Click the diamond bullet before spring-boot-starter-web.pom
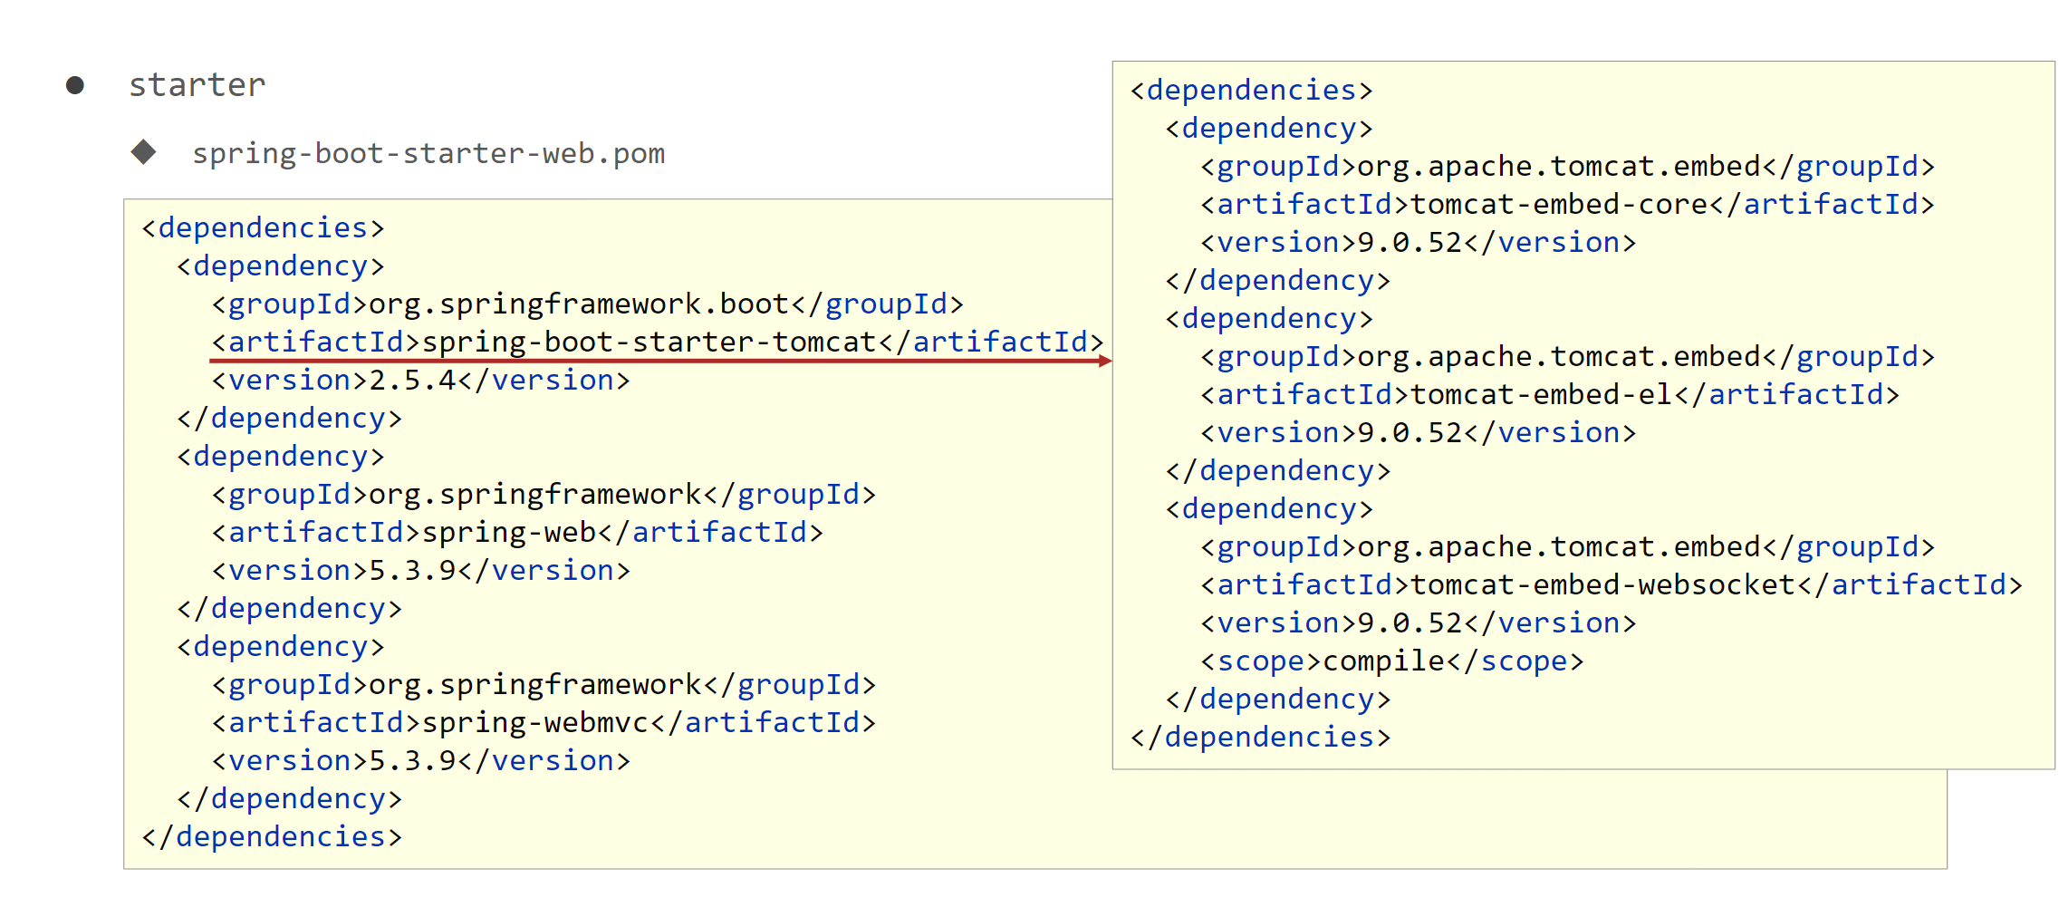This screenshot has height=907, width=2059. pos(143,152)
